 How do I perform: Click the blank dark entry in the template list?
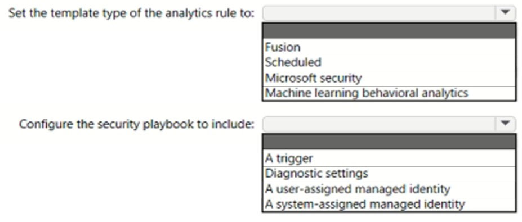[x=389, y=31]
